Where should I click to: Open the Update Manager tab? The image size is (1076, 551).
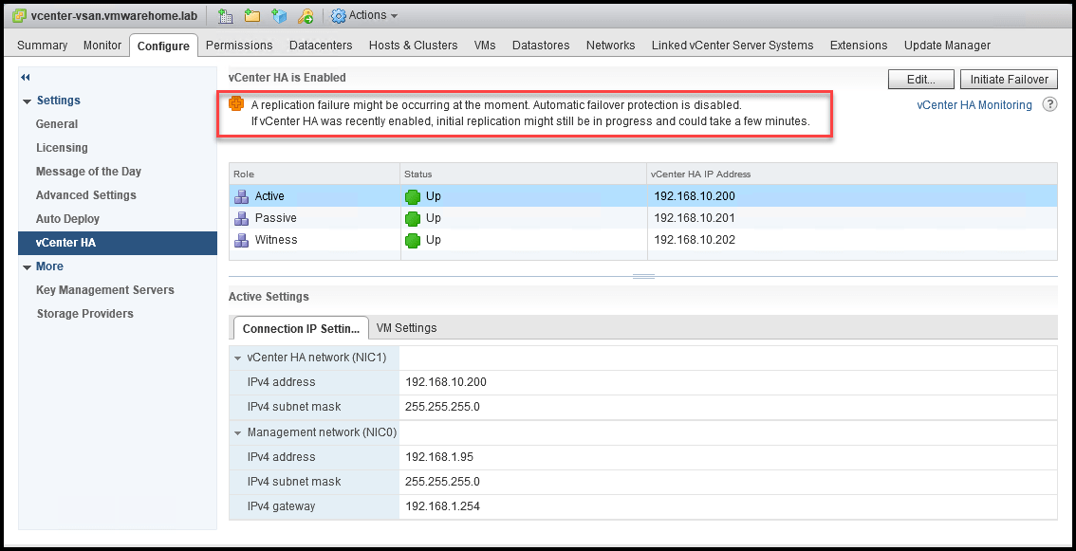coord(947,46)
